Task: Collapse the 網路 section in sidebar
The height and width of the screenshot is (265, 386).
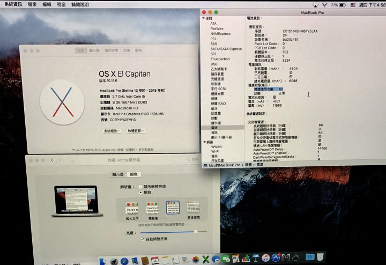Action: click(x=204, y=142)
